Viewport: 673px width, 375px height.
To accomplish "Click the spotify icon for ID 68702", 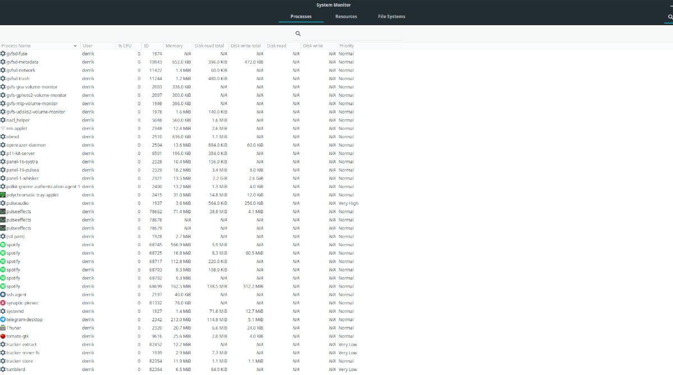I will coord(3,278).
